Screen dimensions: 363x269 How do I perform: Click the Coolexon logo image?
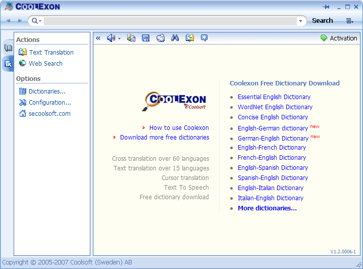pos(174,101)
